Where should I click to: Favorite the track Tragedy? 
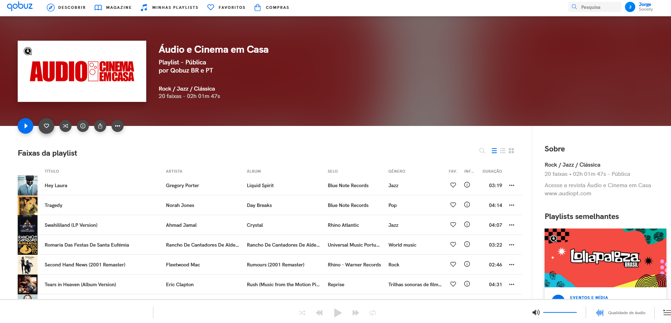coord(453,205)
